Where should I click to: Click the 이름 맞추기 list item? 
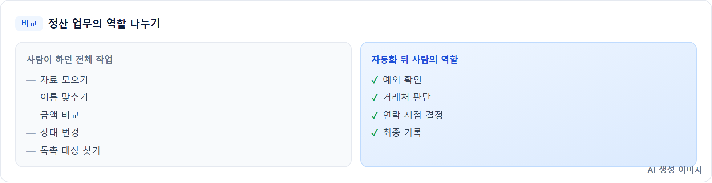(x=64, y=97)
